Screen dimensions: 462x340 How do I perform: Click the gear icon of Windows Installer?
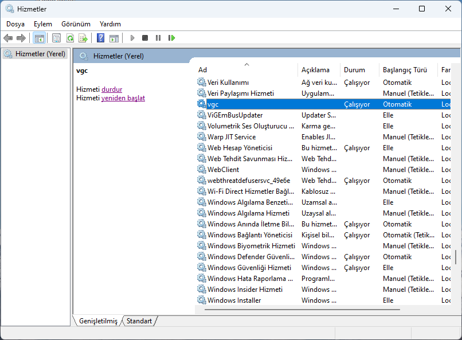point(202,300)
